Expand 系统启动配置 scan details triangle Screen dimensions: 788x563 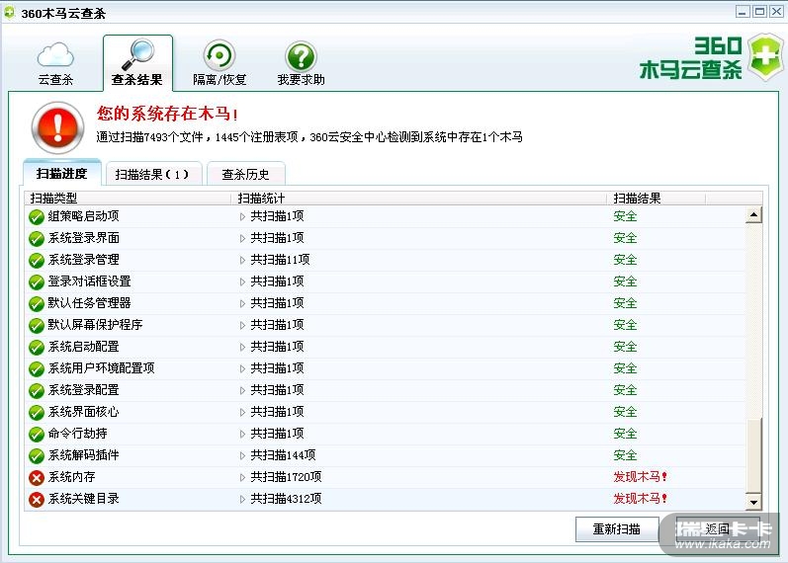[242, 347]
